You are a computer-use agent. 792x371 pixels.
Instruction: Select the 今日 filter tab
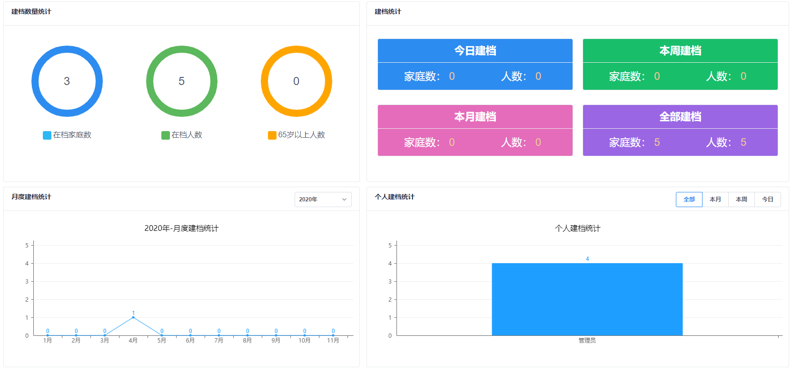pos(767,200)
